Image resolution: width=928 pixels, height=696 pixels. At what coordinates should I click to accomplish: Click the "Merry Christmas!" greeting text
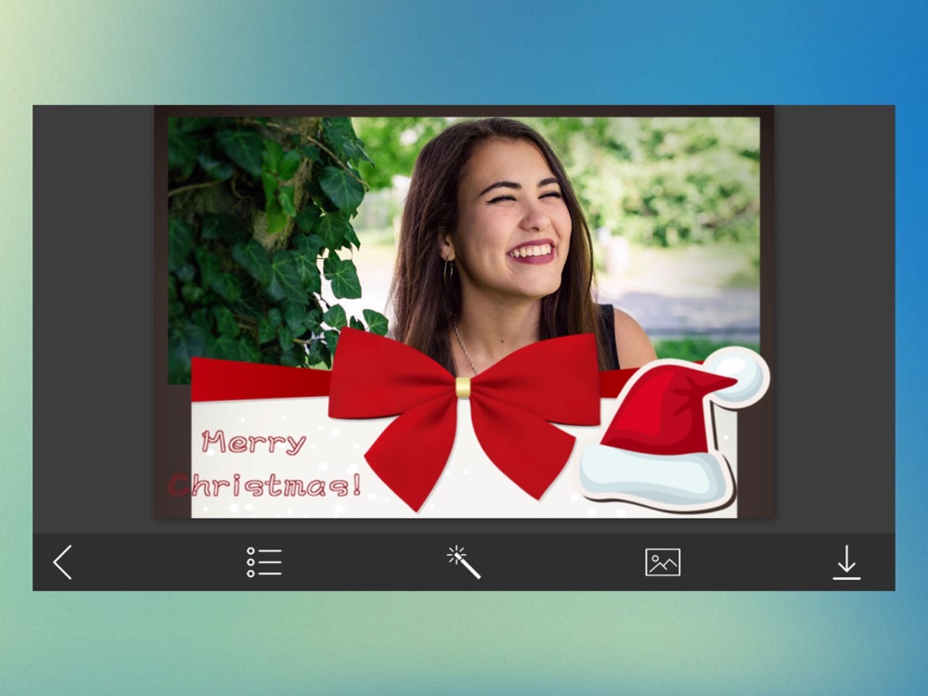264,463
